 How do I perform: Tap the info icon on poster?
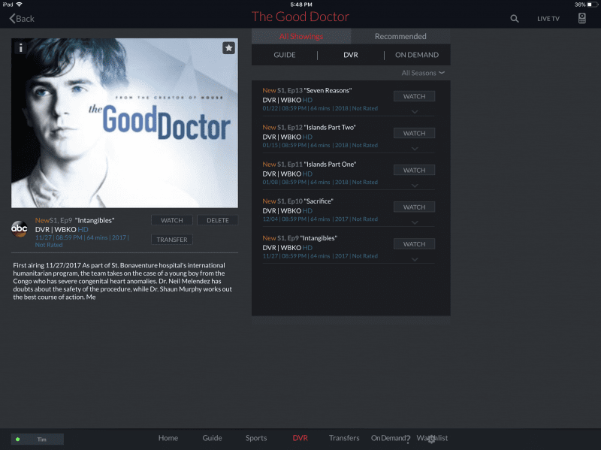[x=21, y=47]
